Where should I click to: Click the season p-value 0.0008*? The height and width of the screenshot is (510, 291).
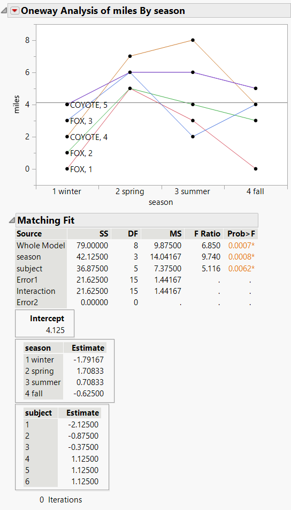click(241, 257)
